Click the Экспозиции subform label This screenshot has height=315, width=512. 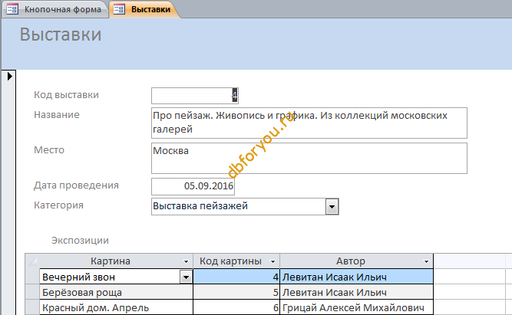pos(80,241)
